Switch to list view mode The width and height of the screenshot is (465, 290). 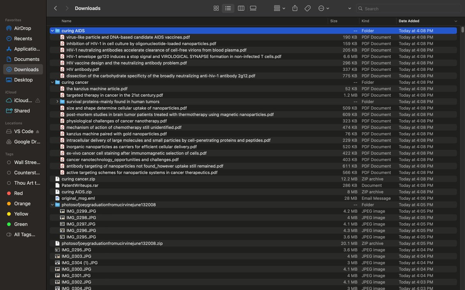(x=228, y=8)
